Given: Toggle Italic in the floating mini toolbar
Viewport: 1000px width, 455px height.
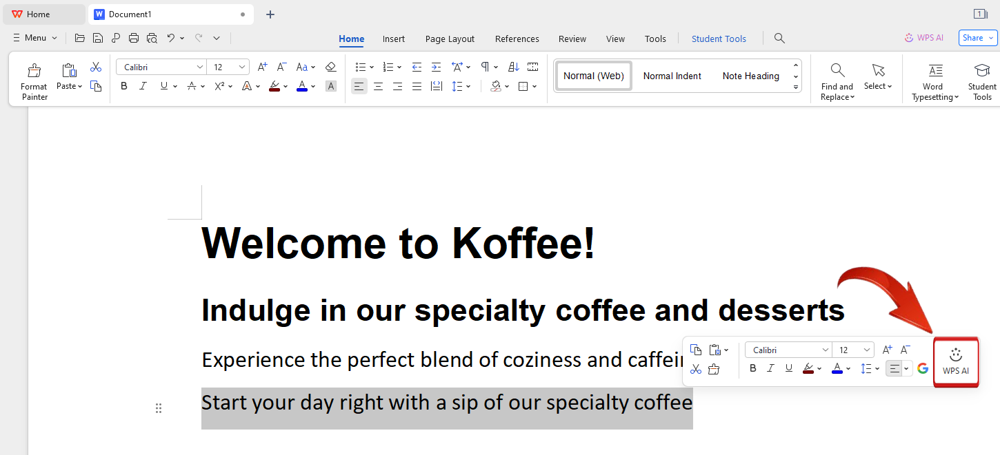Looking at the screenshot, I should (771, 368).
